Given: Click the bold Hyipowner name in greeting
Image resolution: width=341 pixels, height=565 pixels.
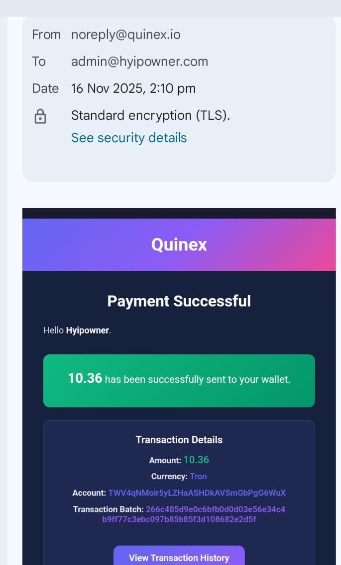Looking at the screenshot, I should pyautogui.click(x=87, y=330).
